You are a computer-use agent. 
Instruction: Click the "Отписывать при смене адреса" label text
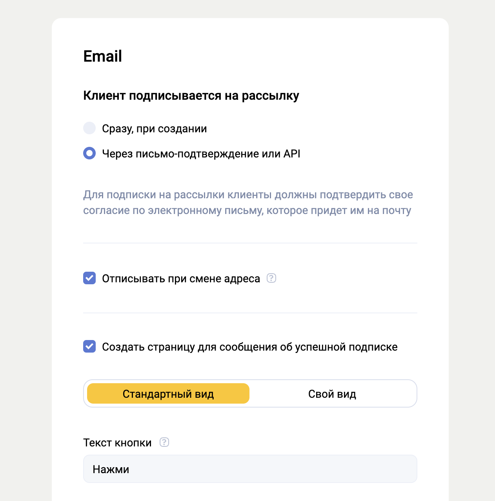[x=181, y=279]
